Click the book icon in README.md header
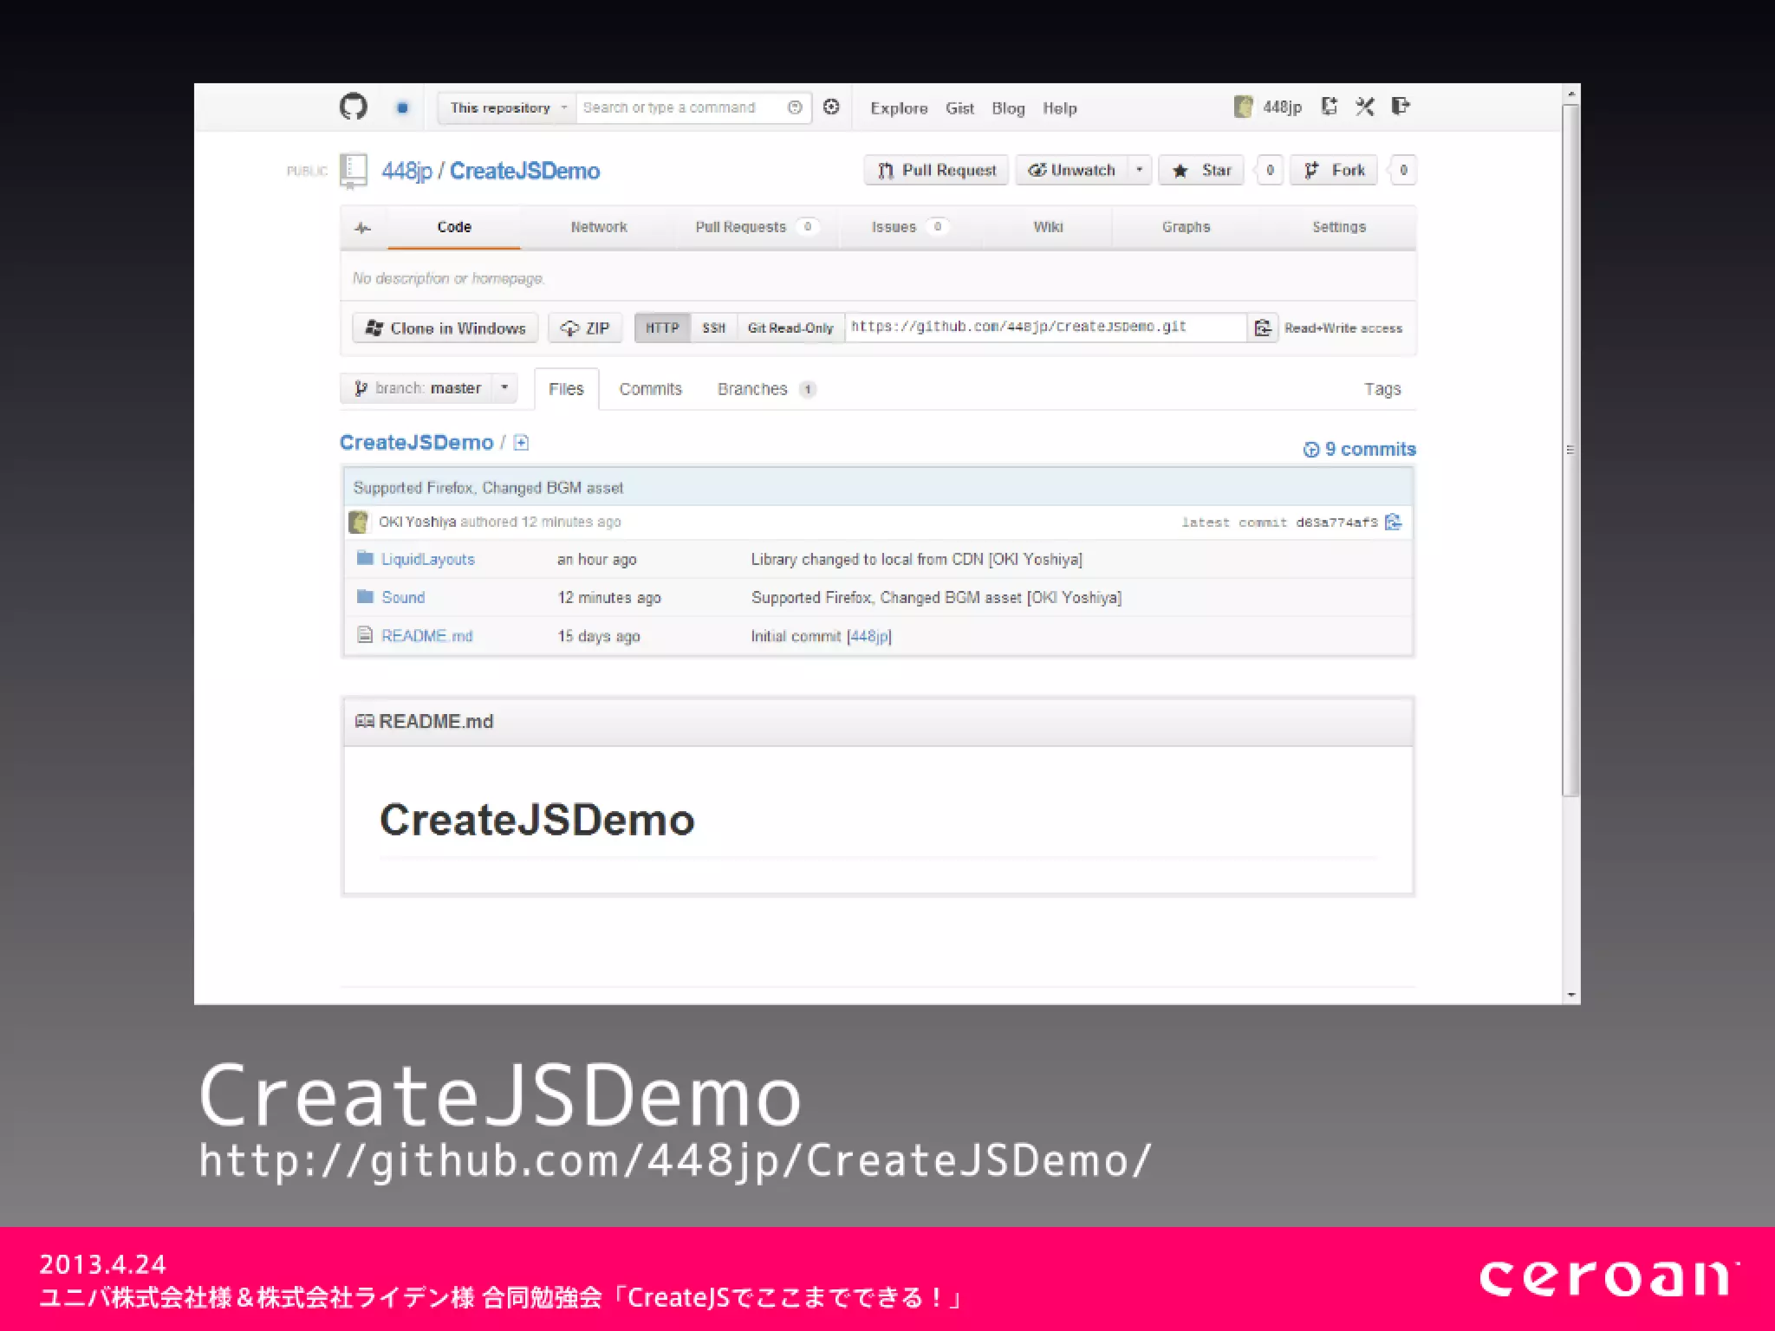The height and width of the screenshot is (1331, 1775). point(365,721)
